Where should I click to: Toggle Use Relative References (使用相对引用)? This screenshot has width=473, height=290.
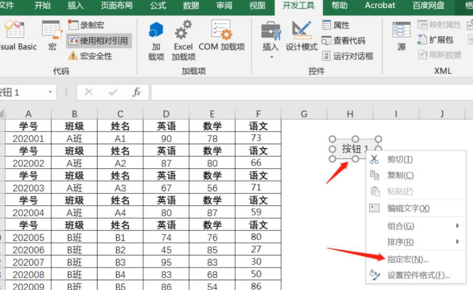pos(98,41)
